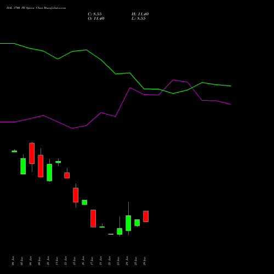Click the green candle with the longest upper wick
Image resolution: width=274 pixels, height=274 pixels.
coord(128,223)
